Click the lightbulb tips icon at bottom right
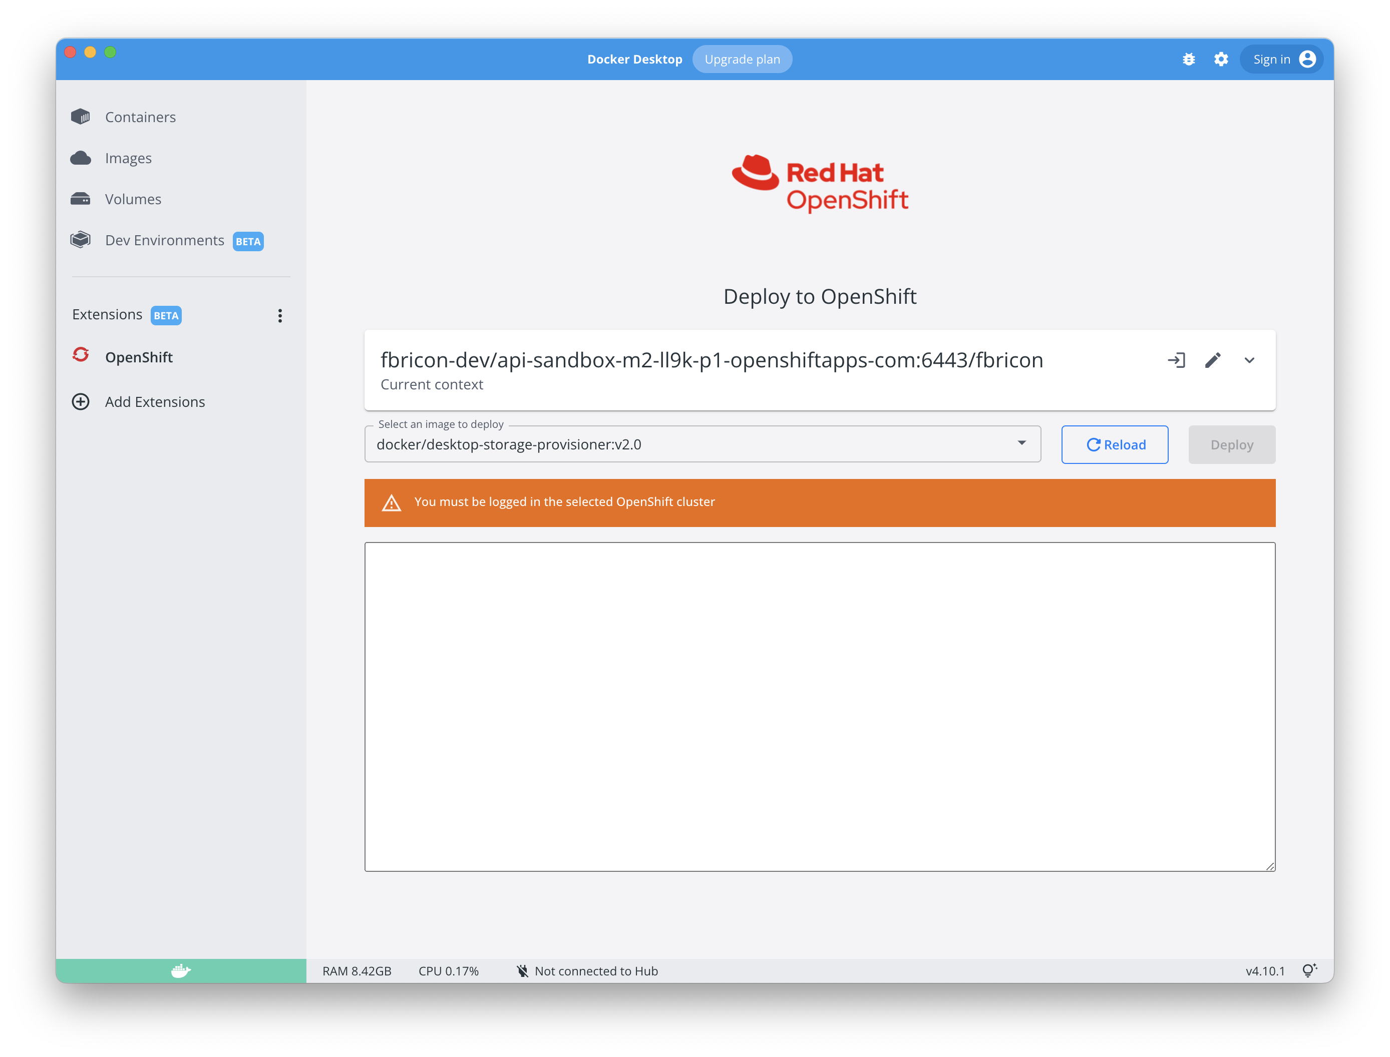The height and width of the screenshot is (1057, 1390). click(x=1309, y=971)
